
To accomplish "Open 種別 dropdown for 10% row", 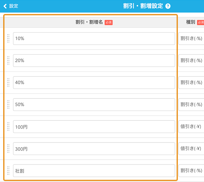I will pyautogui.click(x=191, y=39).
